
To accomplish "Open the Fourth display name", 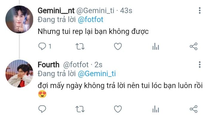I will tap(48, 65).
